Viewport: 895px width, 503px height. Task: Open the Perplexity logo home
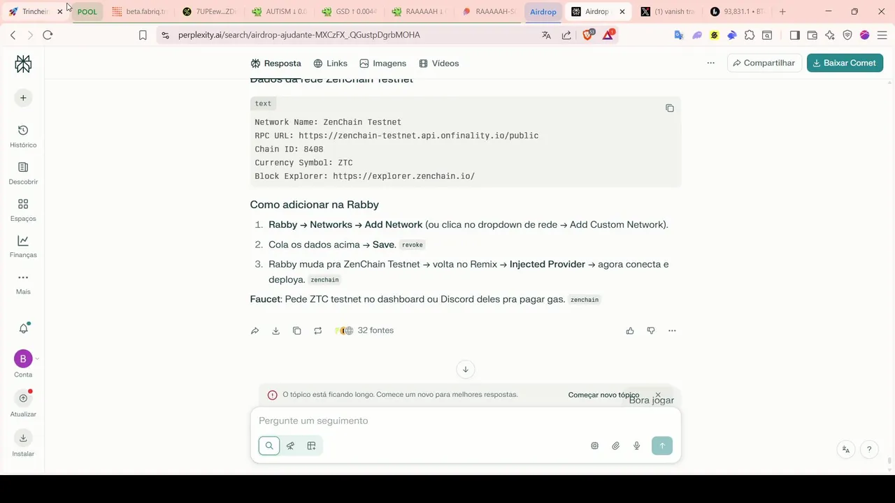(23, 64)
